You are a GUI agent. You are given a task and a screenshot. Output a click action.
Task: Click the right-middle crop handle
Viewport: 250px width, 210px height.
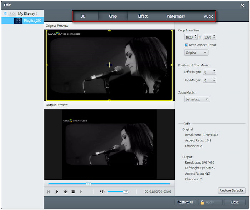(172, 65)
